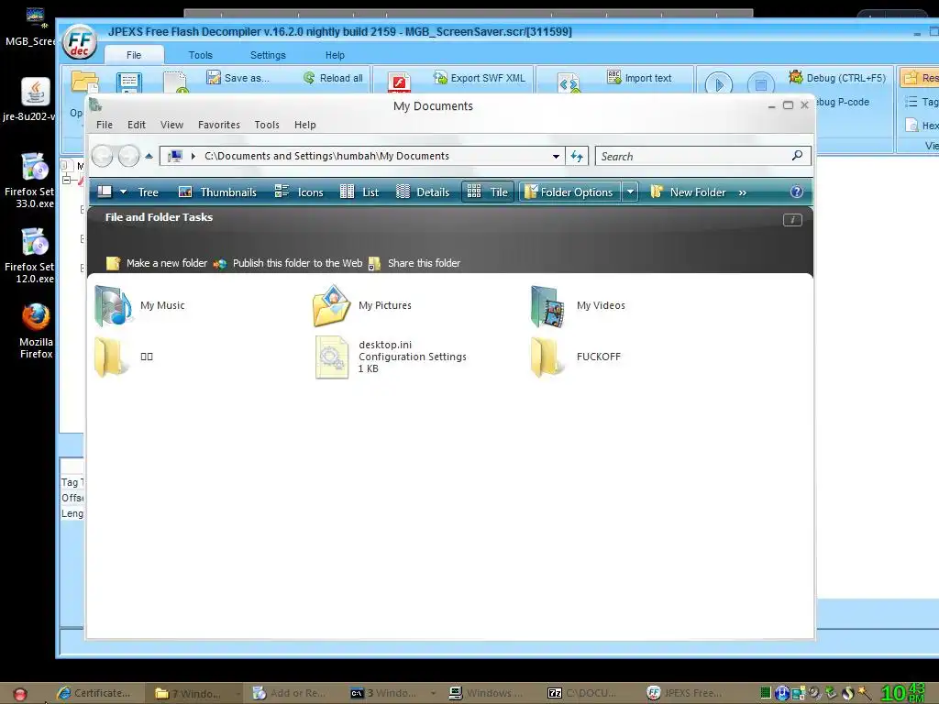
Task: Click the JPEXS save disk icon
Action: 128,83
